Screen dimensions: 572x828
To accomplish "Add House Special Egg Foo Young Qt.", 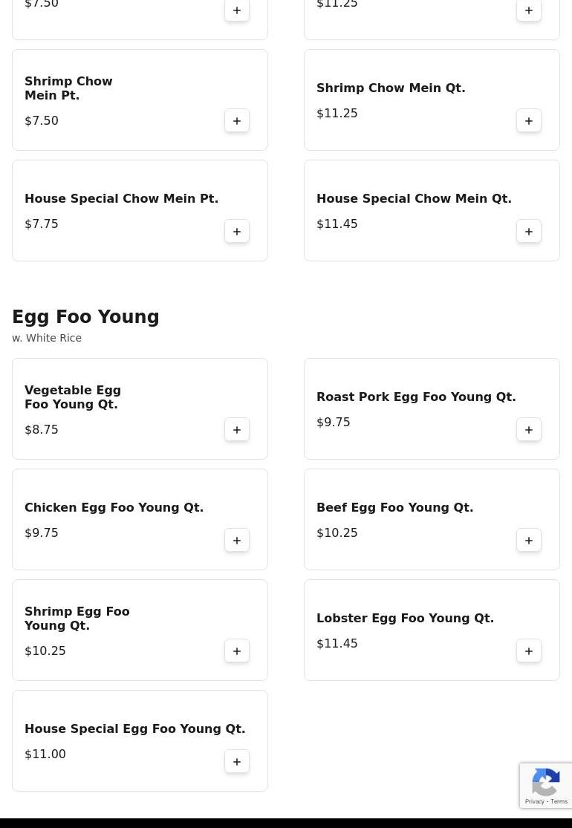I will pos(237,762).
